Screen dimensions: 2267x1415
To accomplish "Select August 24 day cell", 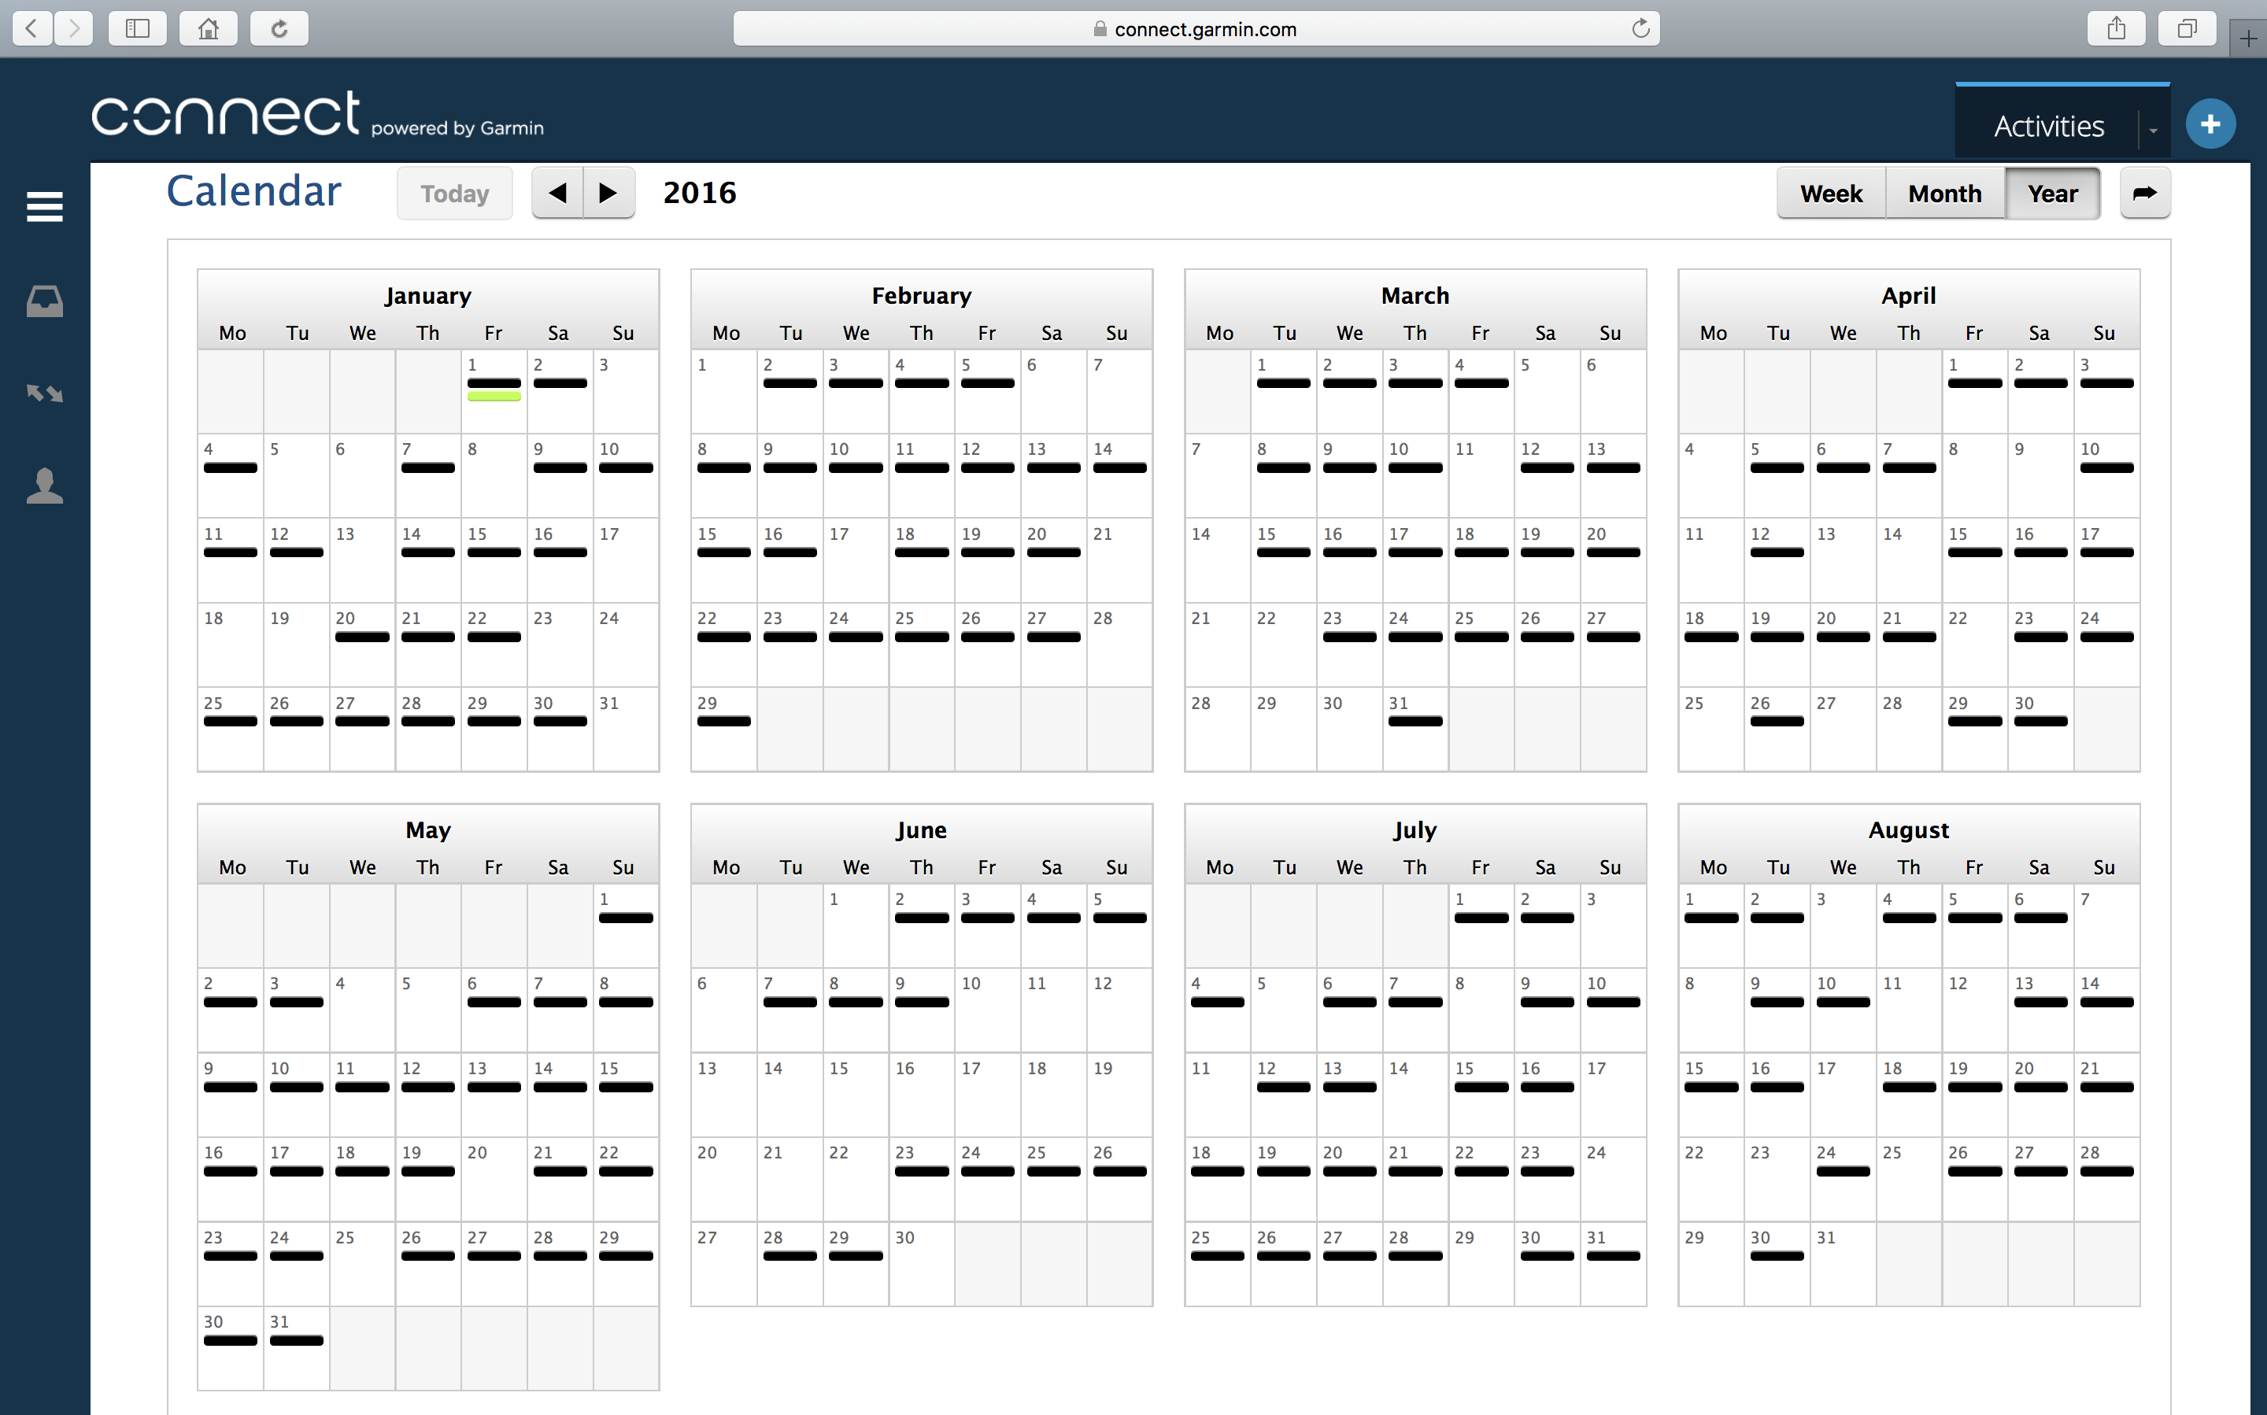I will (x=1842, y=1179).
